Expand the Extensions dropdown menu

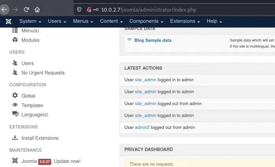coord(185,21)
